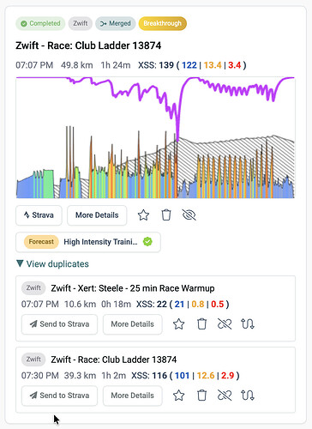Favorite the merged activity with the star icon
Image resolution: width=312 pixels, height=429 pixels.
(143, 215)
